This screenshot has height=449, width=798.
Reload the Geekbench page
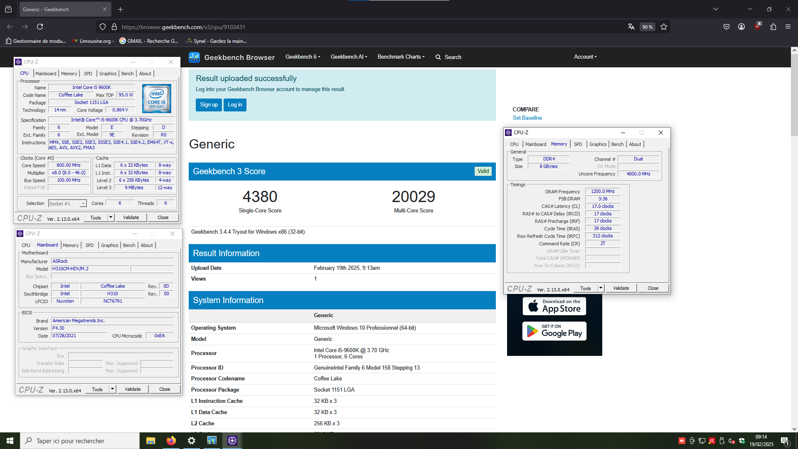[x=40, y=27]
